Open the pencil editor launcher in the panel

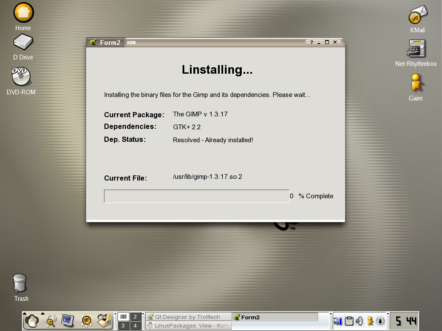pos(104,321)
